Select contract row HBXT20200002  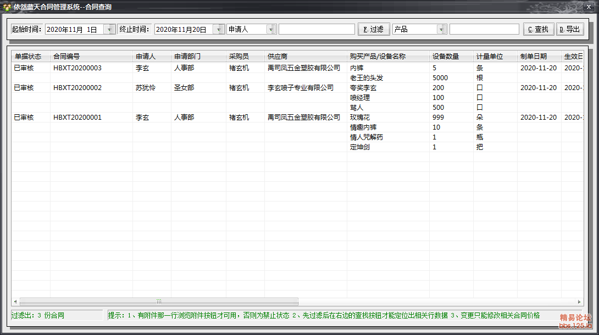click(77, 88)
